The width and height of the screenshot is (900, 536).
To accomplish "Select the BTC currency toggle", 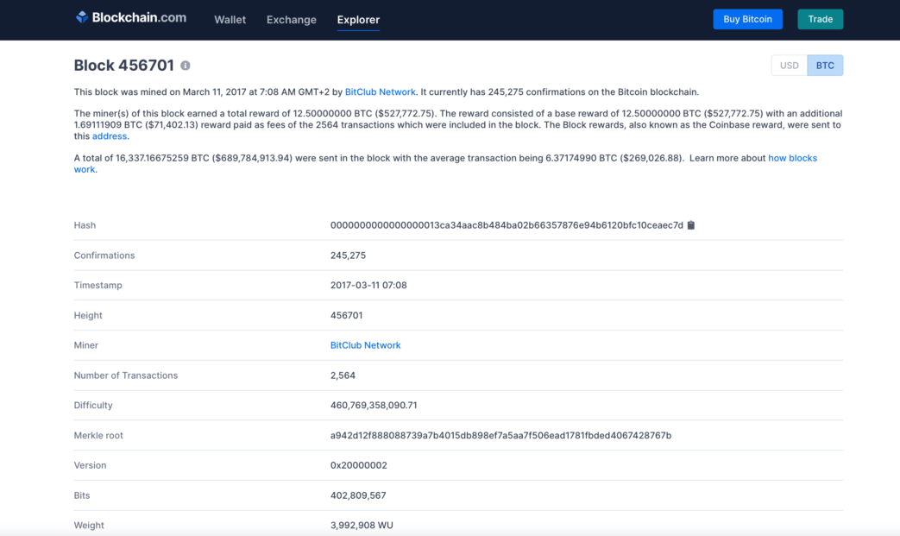I will coord(825,66).
